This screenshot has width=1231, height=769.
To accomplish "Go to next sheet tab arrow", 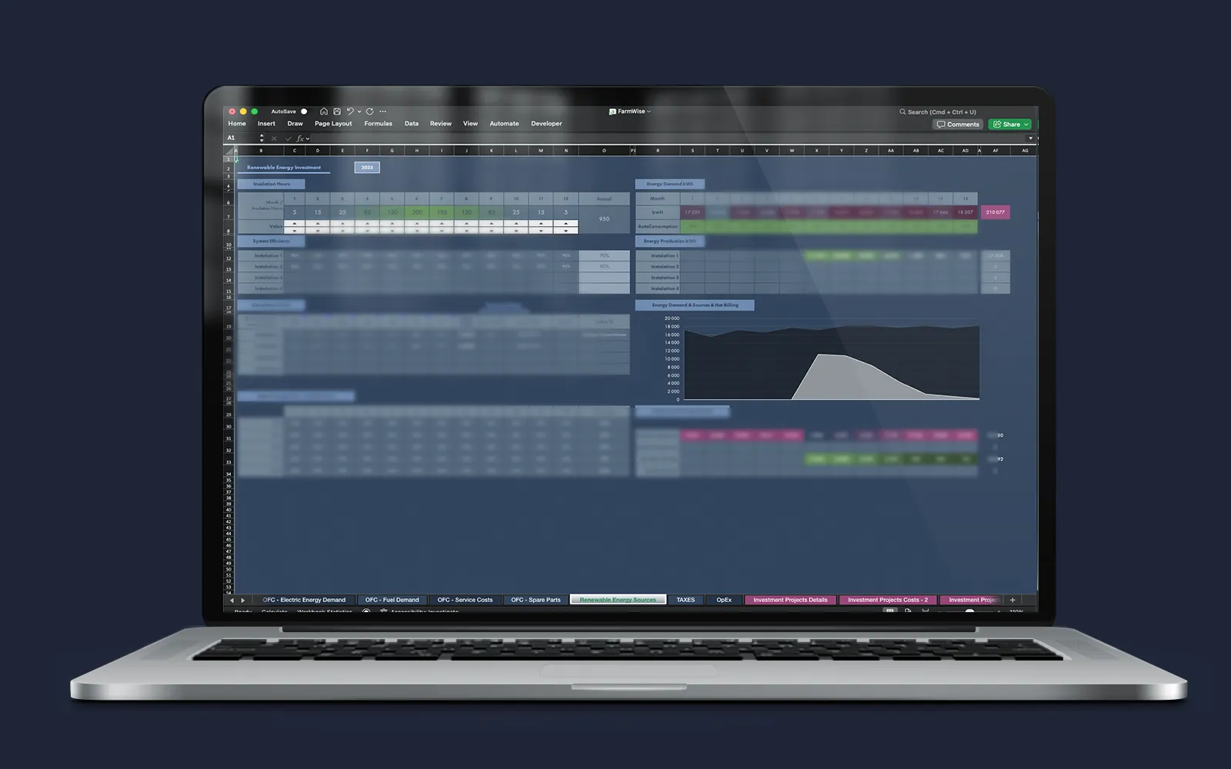I will [x=242, y=600].
